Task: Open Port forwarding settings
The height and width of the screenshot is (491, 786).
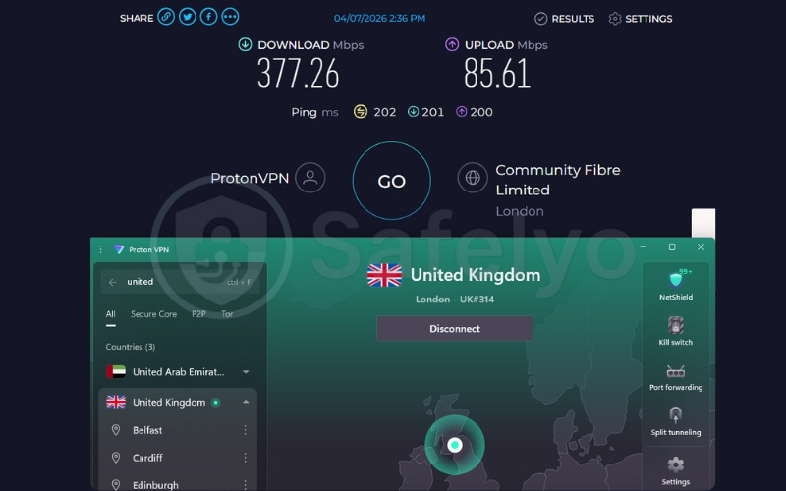Action: (x=676, y=377)
